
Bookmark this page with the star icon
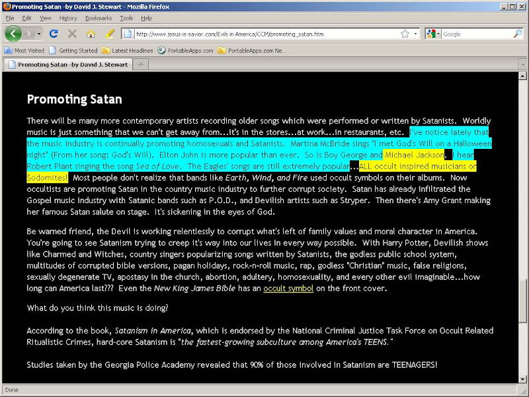coord(405,34)
